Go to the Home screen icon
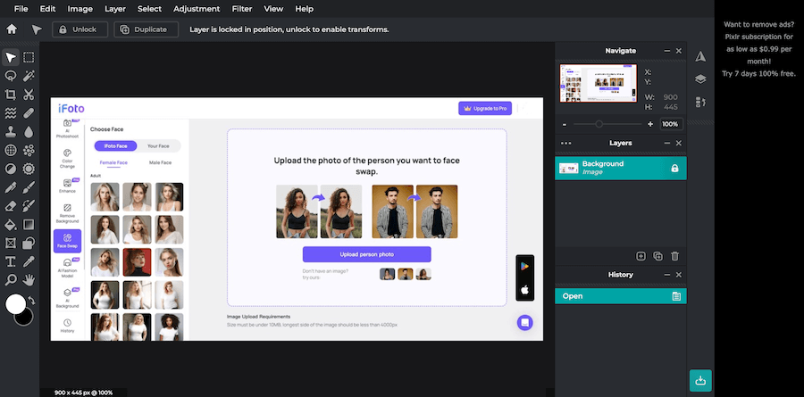Viewport: 804px width, 397px height. coord(12,29)
